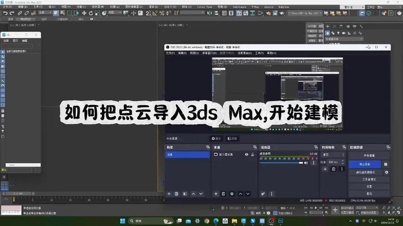Click the Redo arrow in 3ds Max toolbar
403x226 pixels.
(x=12, y=13)
